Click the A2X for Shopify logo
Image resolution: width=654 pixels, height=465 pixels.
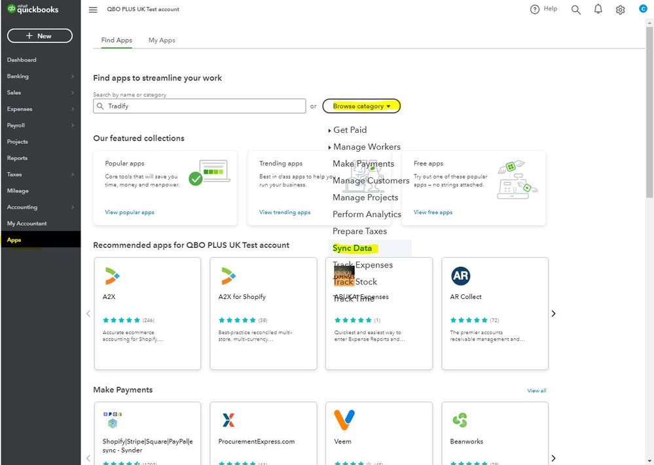pyautogui.click(x=228, y=276)
